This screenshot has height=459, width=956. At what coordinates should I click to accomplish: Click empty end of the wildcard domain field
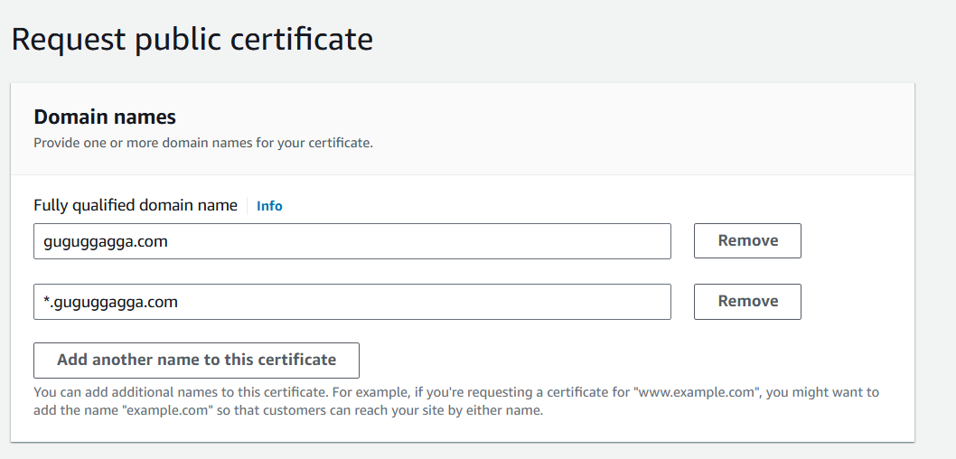(x=542, y=302)
